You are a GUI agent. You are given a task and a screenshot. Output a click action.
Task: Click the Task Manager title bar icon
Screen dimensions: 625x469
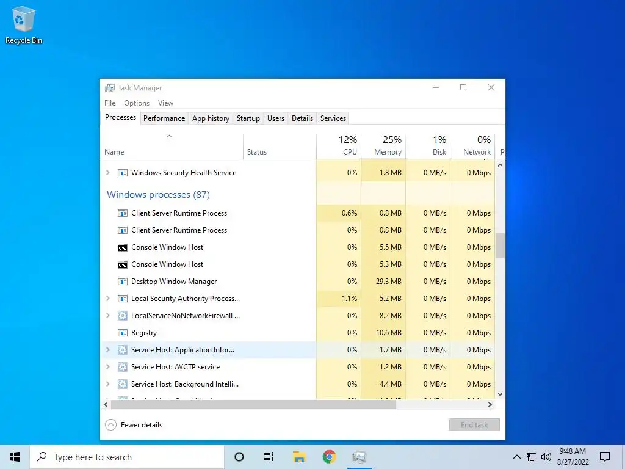click(x=110, y=88)
